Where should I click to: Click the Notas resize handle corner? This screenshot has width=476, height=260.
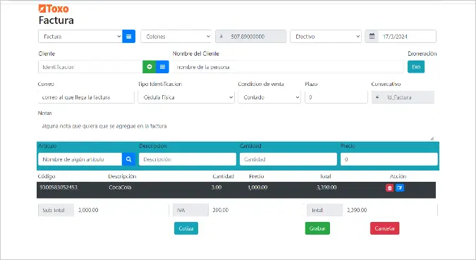point(432,138)
